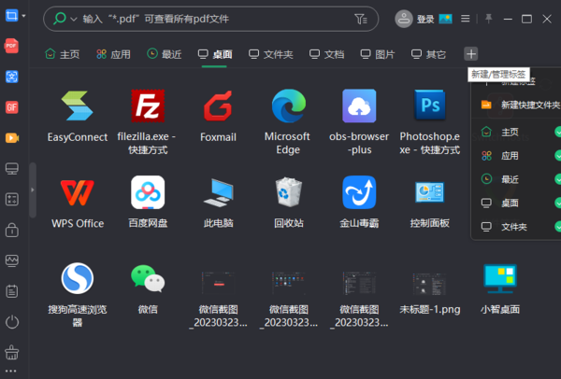Toggle the 文件夹 checkmark in tab manager
Viewport: 561px width, 379px height.
[558, 227]
